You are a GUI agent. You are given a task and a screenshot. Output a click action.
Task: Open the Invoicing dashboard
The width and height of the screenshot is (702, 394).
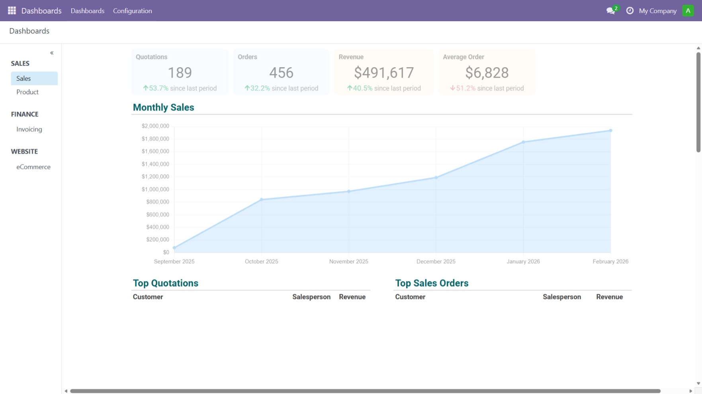click(x=29, y=129)
